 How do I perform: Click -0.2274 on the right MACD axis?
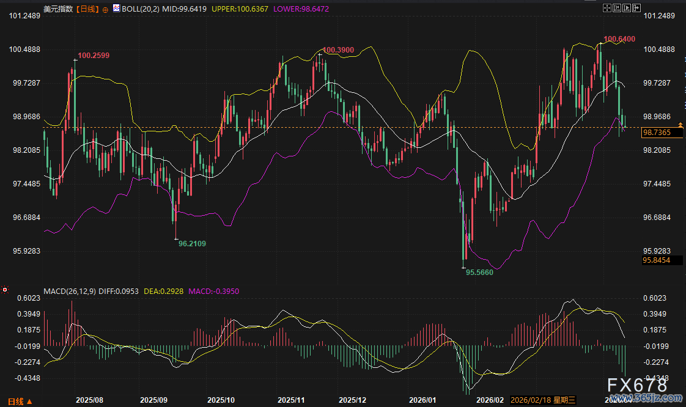[x=656, y=362]
